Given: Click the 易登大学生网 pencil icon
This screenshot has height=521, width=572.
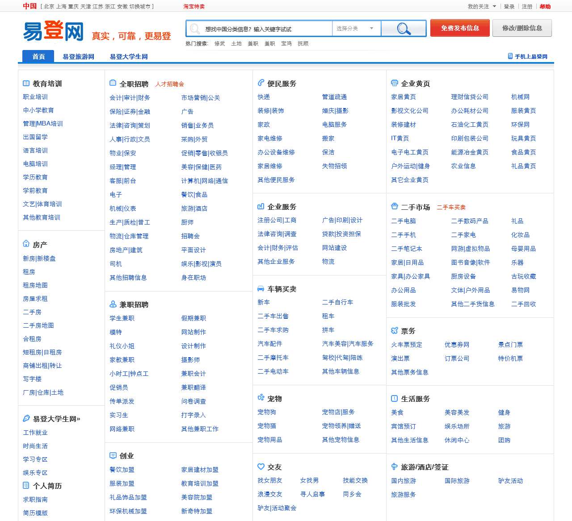Looking at the screenshot, I should [26, 418].
